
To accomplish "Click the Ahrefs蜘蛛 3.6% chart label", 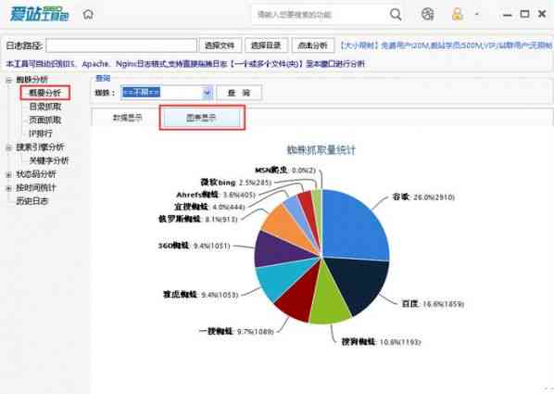I will (x=216, y=195).
